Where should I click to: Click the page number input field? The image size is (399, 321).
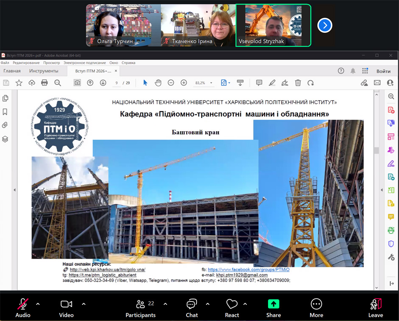pyautogui.click(x=116, y=83)
